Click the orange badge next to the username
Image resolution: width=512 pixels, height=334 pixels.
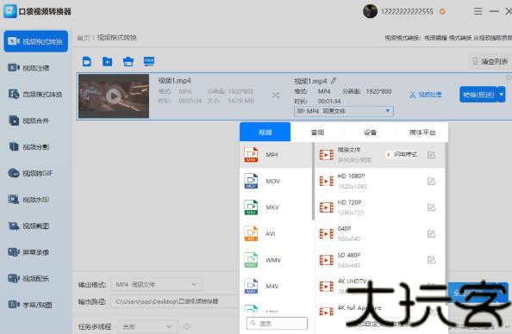[x=442, y=12]
